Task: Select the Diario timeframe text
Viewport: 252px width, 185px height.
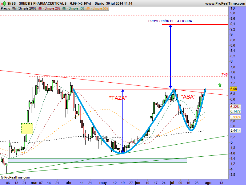Action: pos(99,3)
